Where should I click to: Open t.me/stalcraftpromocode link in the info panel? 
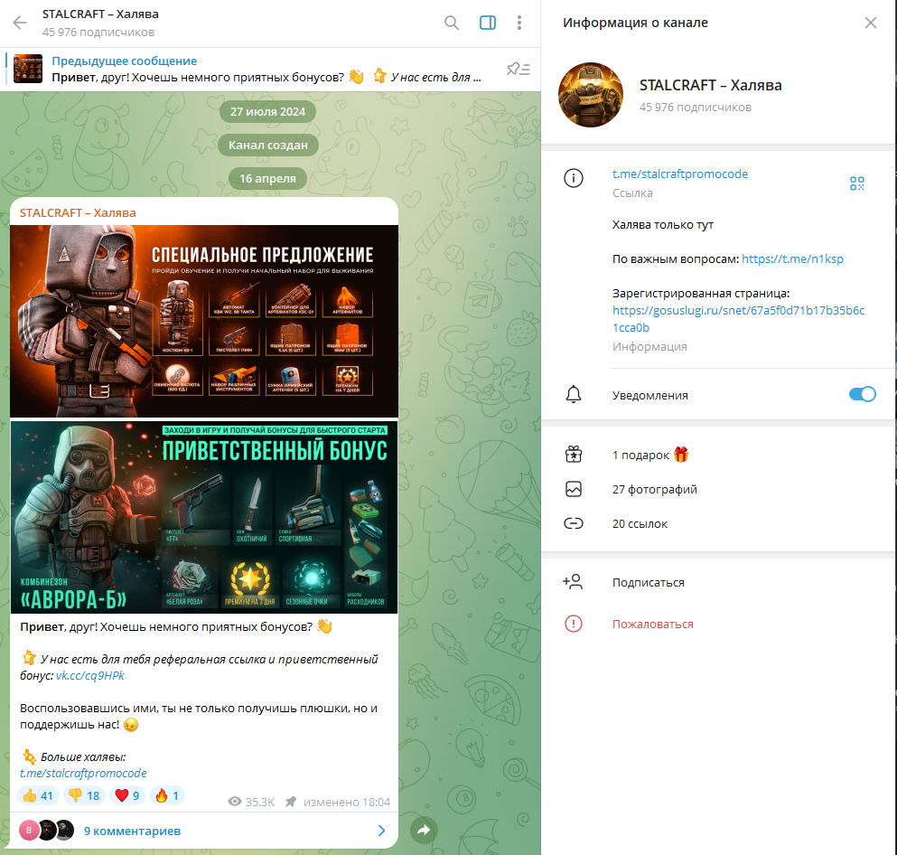[679, 174]
